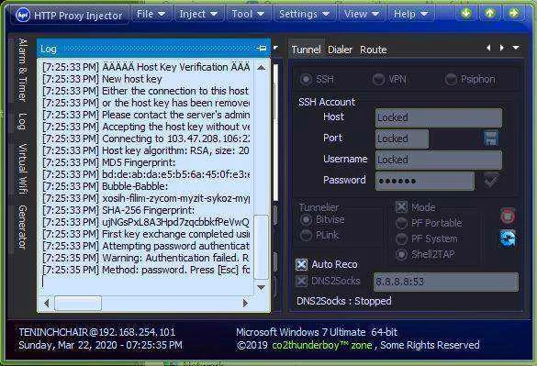Click the 'Connecting to 103.47.208.106' log line

tap(146, 139)
